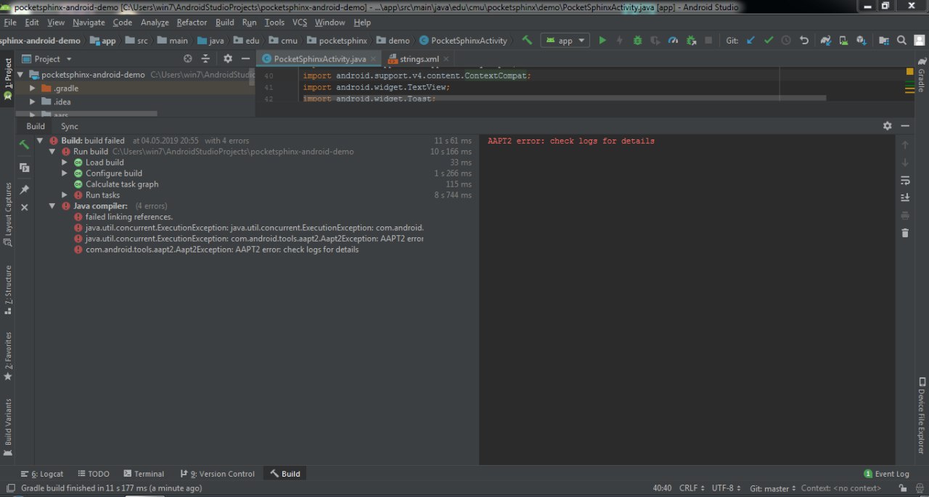The height and width of the screenshot is (497, 929).
Task: Revert changes with the undo arrow
Action: [x=804, y=41]
